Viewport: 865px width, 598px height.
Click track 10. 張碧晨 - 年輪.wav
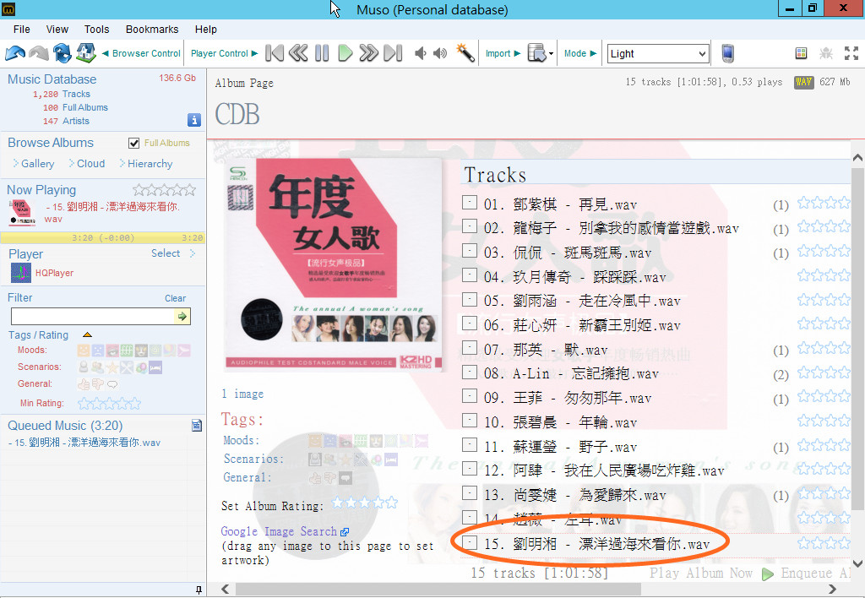click(x=561, y=422)
